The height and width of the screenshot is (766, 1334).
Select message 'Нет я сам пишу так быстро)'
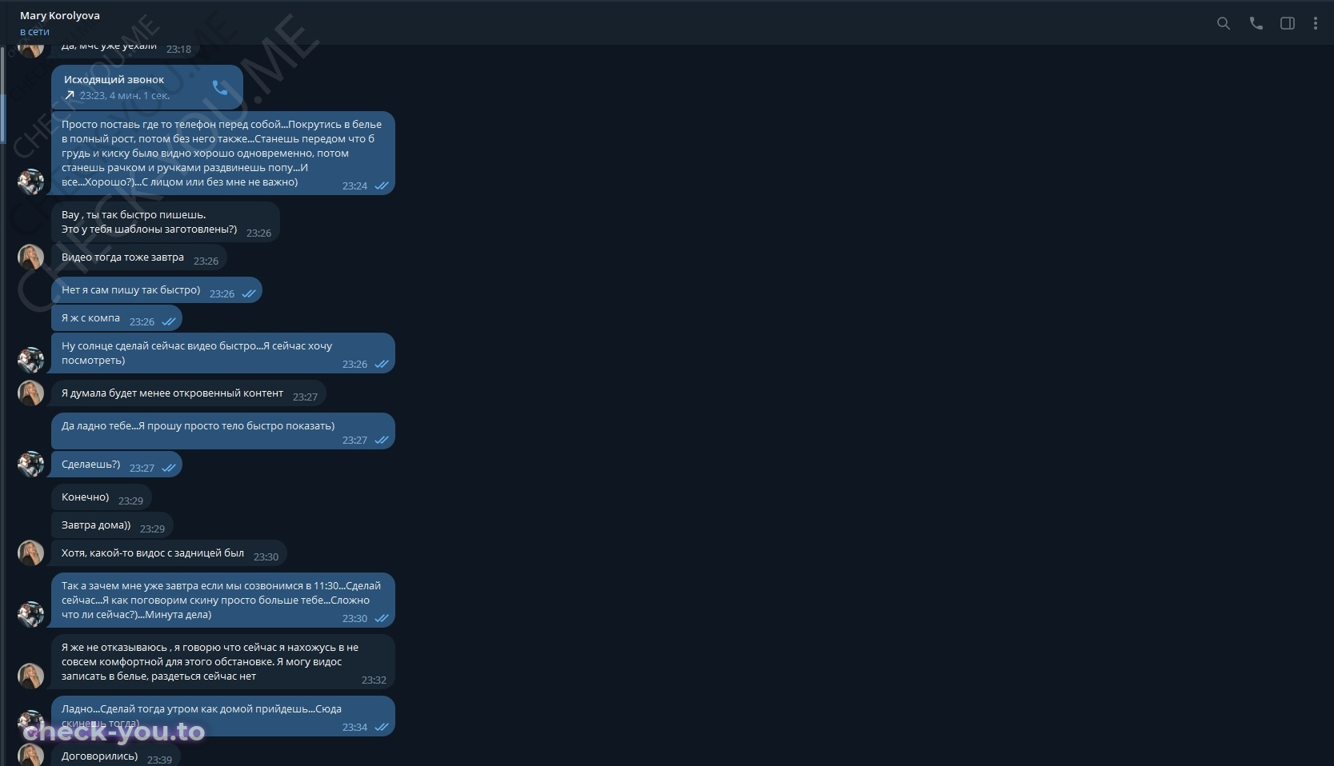pos(157,290)
